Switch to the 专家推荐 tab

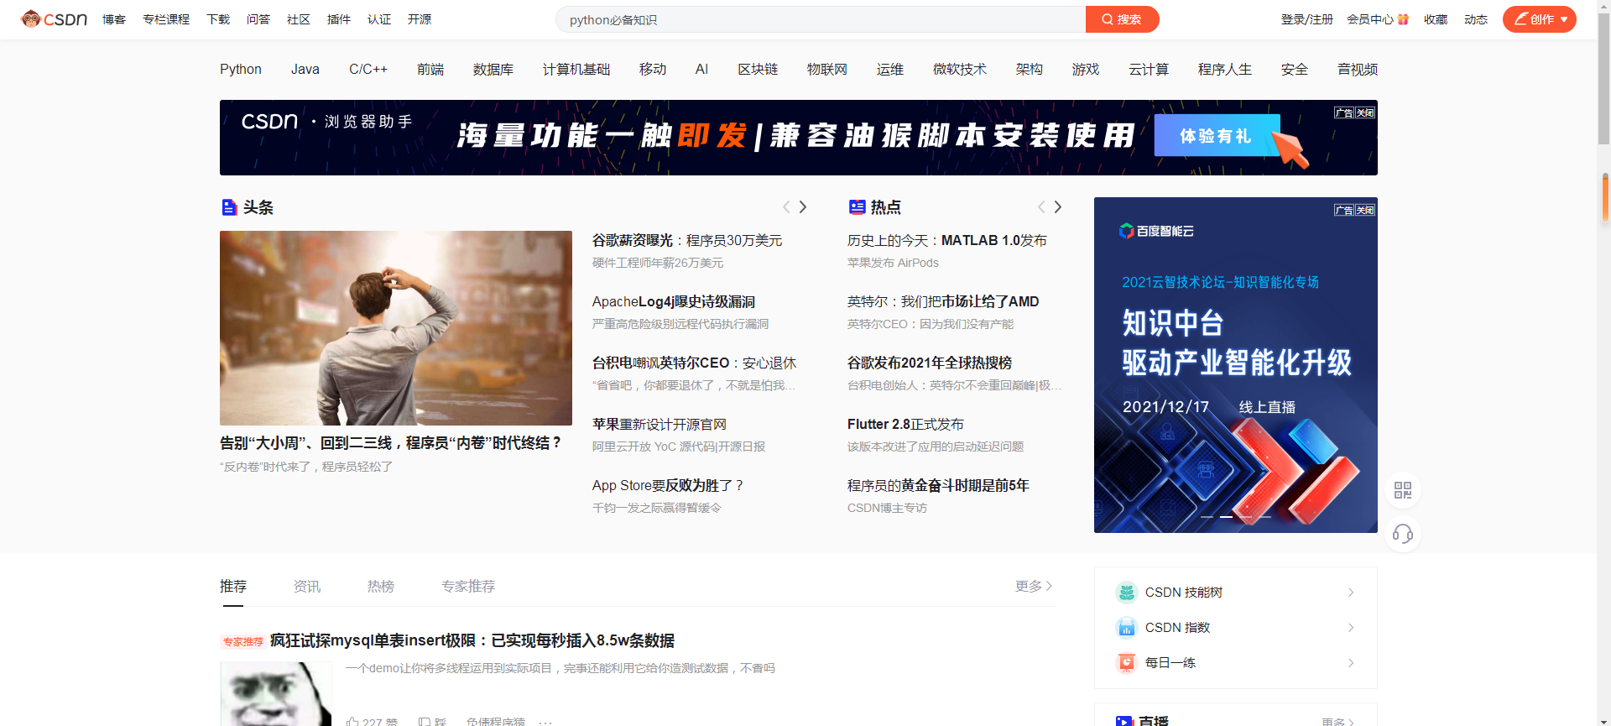click(468, 586)
